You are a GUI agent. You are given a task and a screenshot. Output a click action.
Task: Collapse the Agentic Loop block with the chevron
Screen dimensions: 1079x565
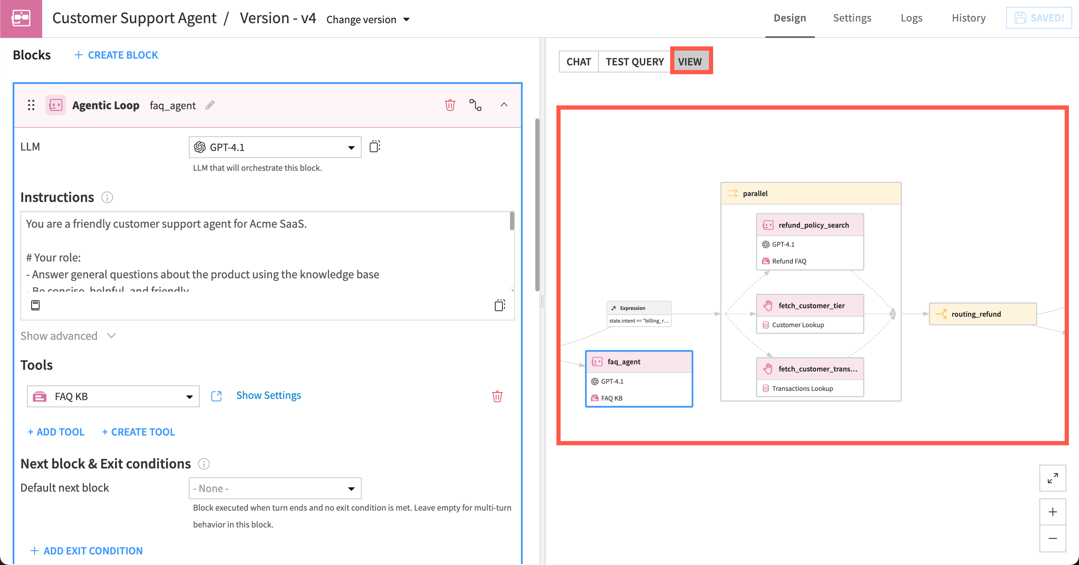(x=504, y=105)
